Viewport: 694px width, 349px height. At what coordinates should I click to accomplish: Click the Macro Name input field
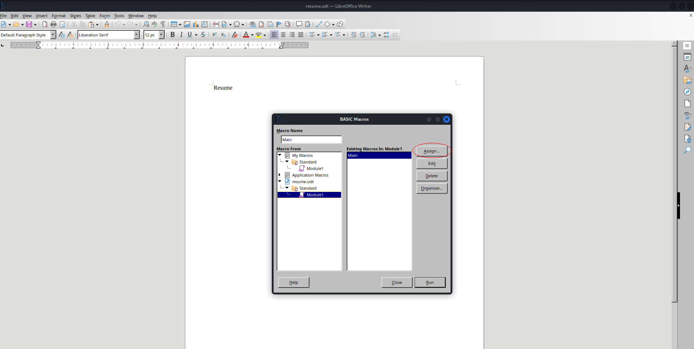[311, 140]
